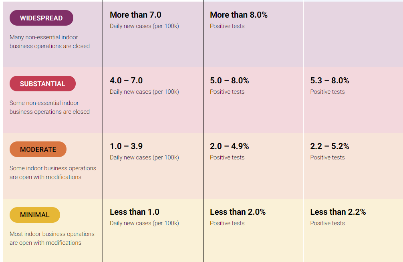Click the "Less than 1.0" heading
Image resolution: width=403 pixels, height=262 pixels.
pyautogui.click(x=135, y=212)
